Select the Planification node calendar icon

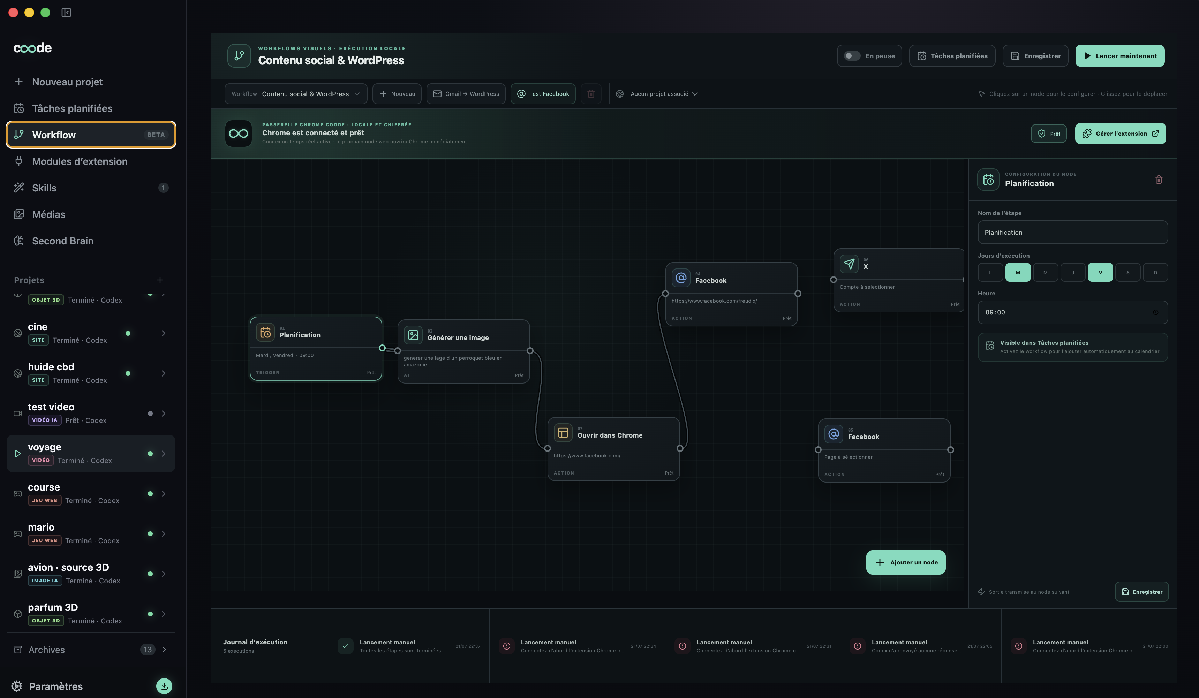[265, 333]
